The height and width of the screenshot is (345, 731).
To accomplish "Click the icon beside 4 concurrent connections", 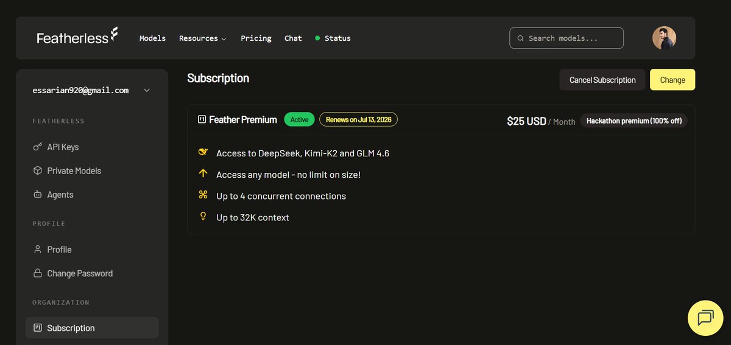I will point(203,195).
